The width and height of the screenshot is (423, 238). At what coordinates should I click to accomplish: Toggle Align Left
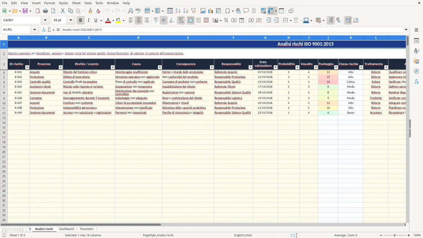pyautogui.click(x=131, y=20)
